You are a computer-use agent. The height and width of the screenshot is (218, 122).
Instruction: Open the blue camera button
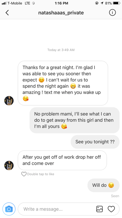click(9, 209)
